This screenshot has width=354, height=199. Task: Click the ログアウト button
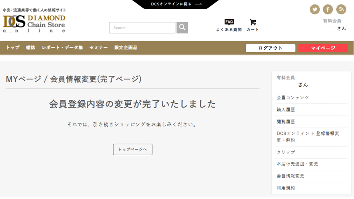[x=270, y=48]
